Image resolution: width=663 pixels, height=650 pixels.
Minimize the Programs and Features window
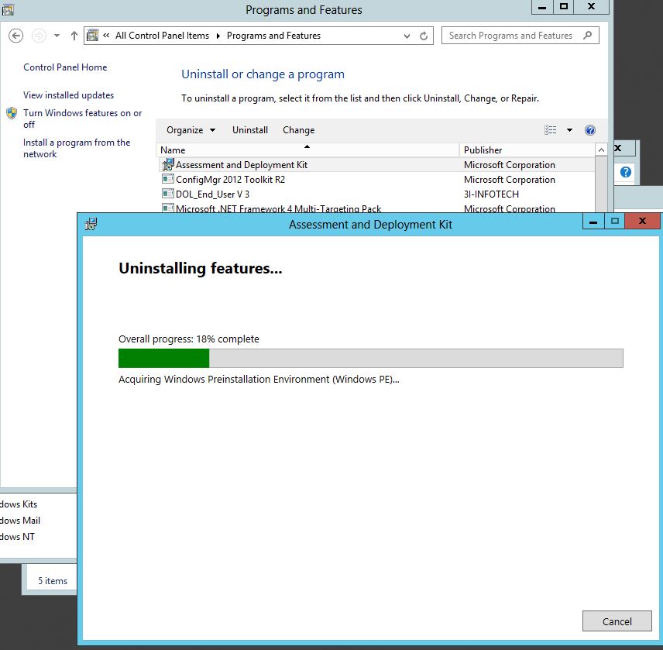coord(542,7)
